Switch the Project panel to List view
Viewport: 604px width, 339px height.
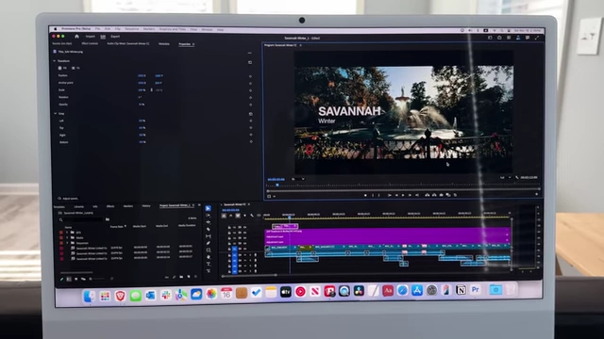[x=69, y=279]
